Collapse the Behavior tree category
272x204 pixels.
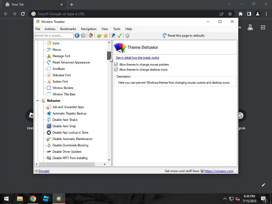tap(37, 101)
